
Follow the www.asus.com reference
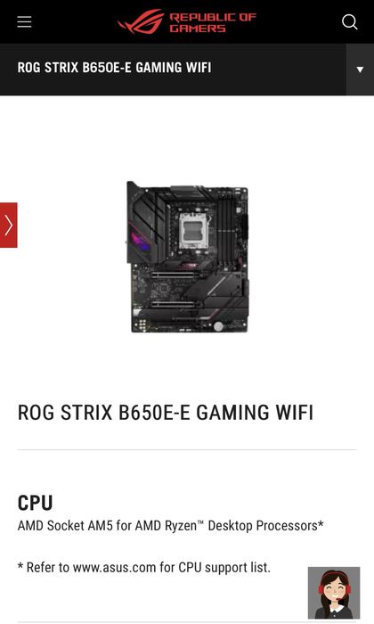pos(114,567)
